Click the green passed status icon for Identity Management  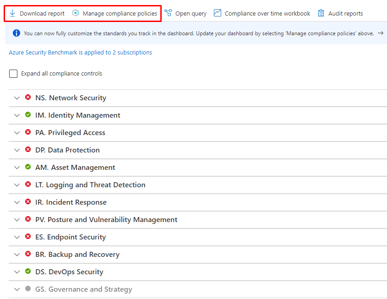(28, 115)
